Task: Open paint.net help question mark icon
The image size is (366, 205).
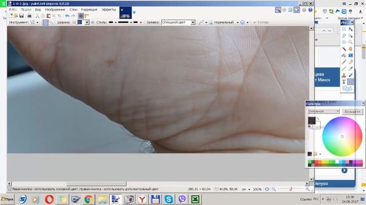Action: pyautogui.click(x=310, y=10)
